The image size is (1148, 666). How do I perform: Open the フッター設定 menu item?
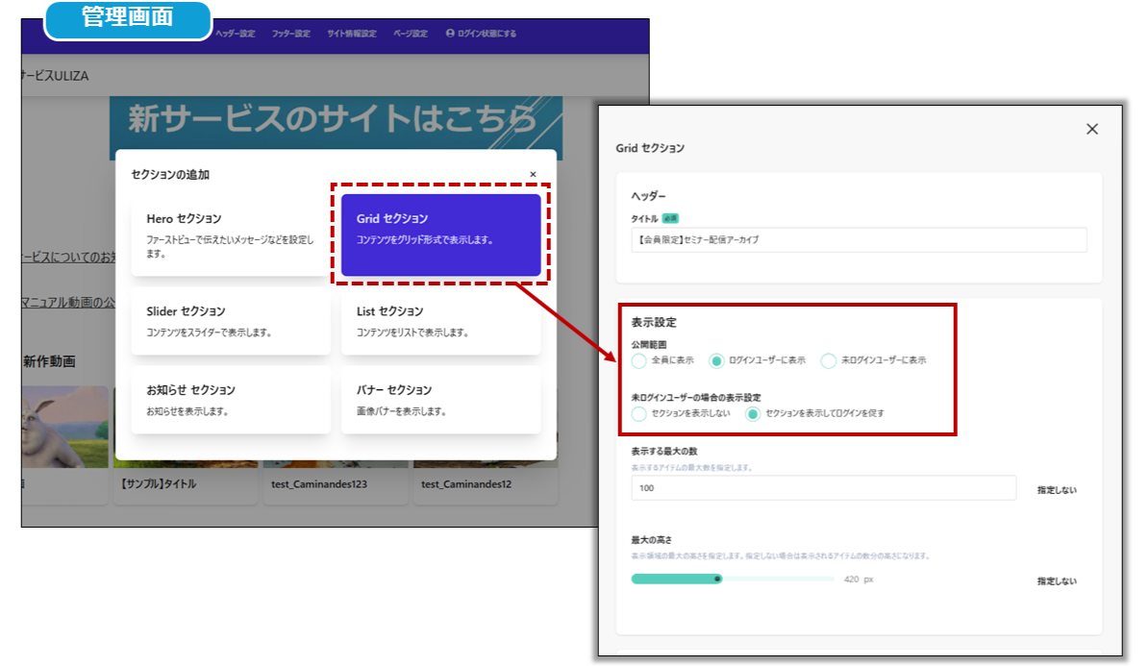290,34
